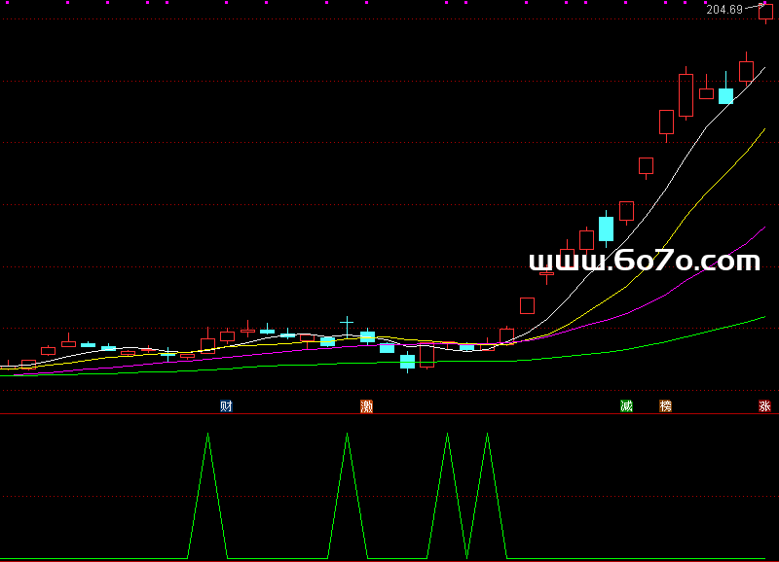Click the blue 财 finance marker icon
The height and width of the screenshot is (562, 779).
coord(226,405)
